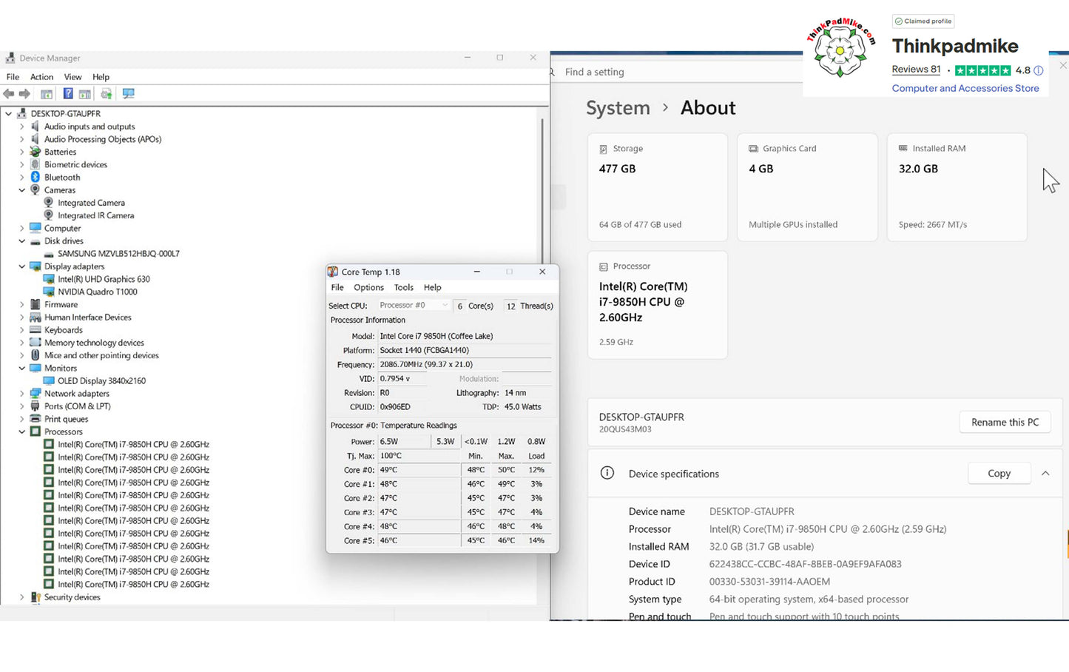Select the SAMSUNG MZVLB512HBJQ-000L7 disk drive

pyautogui.click(x=118, y=254)
